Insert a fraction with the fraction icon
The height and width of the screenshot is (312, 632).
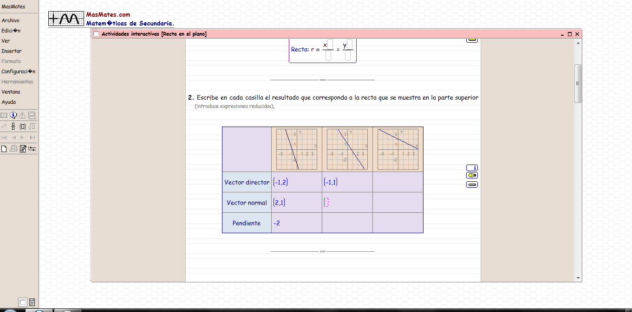[13, 127]
